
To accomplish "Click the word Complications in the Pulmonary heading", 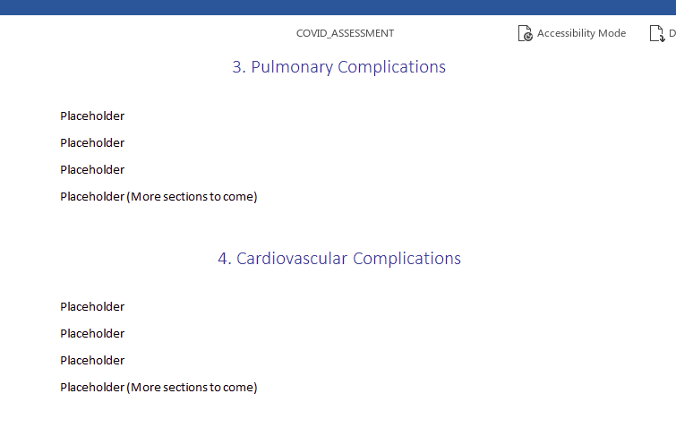I will pos(391,67).
